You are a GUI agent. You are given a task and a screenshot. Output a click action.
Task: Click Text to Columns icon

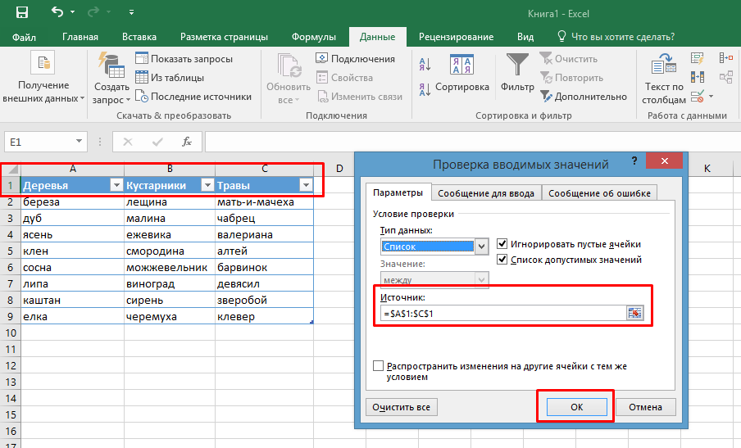[x=664, y=66]
